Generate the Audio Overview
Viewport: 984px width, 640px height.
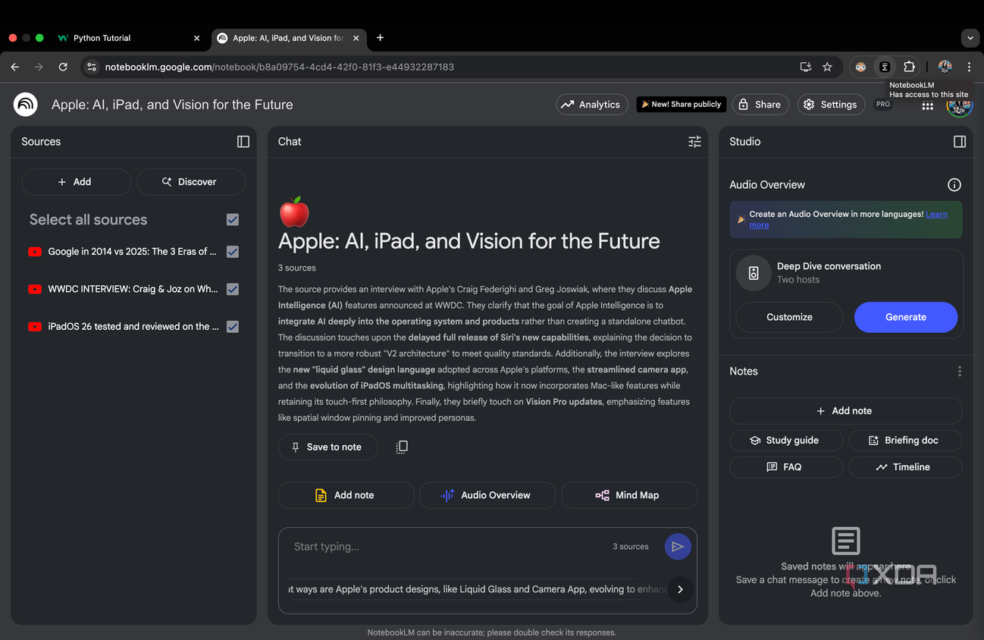click(x=906, y=317)
